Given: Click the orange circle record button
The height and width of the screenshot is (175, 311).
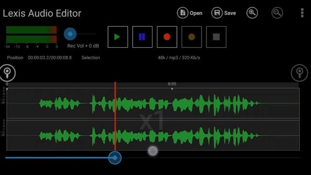Looking at the screenshot, I should coord(191,37).
